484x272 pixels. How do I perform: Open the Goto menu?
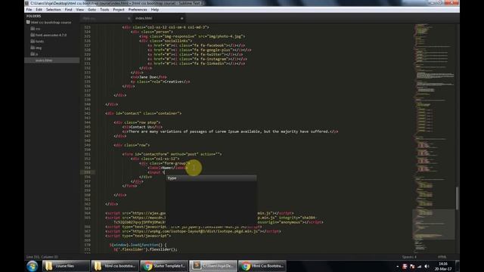(92, 10)
